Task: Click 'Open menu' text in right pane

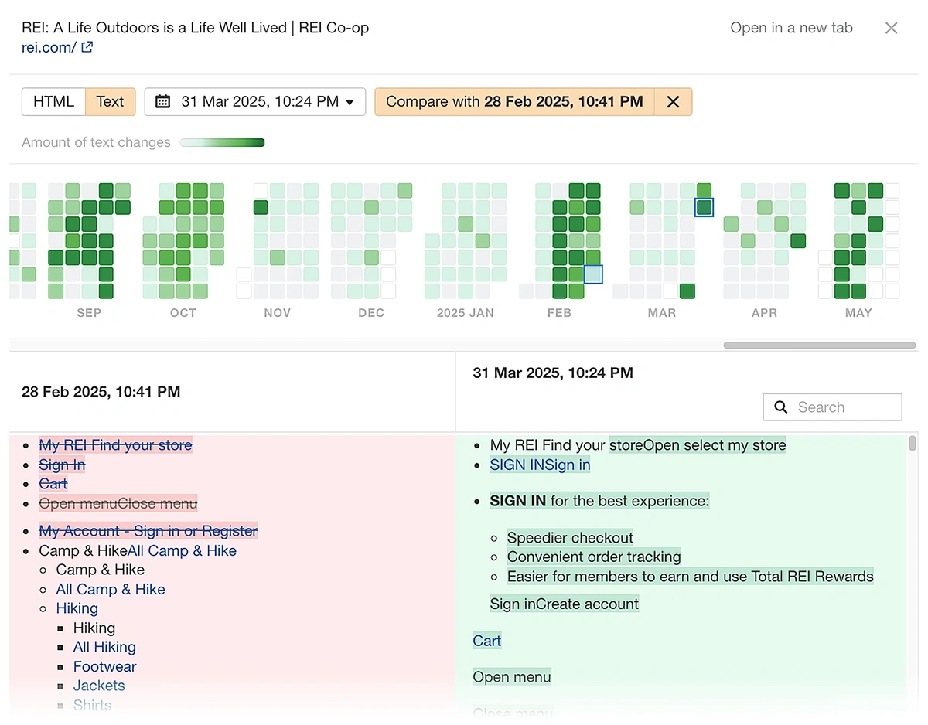Action: (x=512, y=677)
